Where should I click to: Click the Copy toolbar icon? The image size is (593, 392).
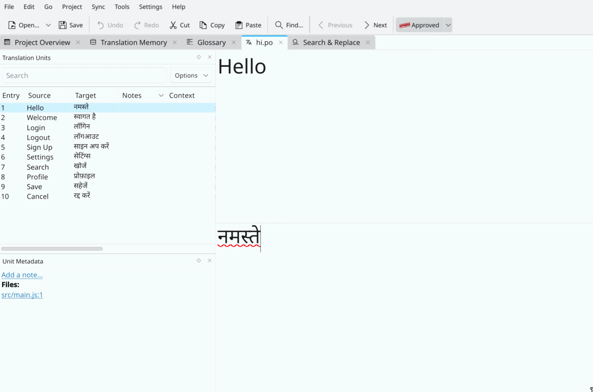[203, 25]
